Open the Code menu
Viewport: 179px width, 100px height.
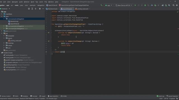21,2
